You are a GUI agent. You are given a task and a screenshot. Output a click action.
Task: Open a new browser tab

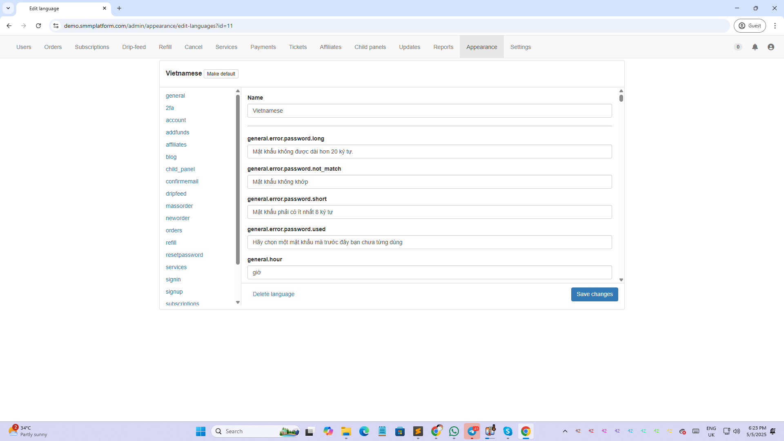click(x=119, y=8)
